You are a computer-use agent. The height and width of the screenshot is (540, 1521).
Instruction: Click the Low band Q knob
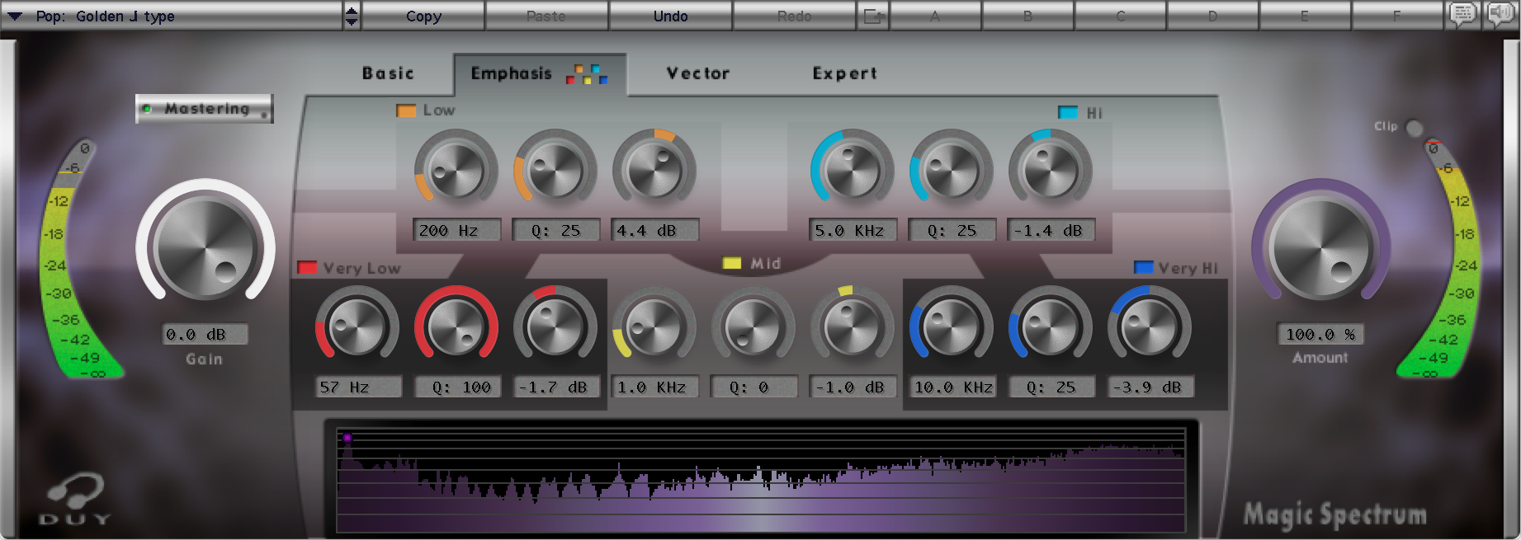pyautogui.click(x=555, y=170)
